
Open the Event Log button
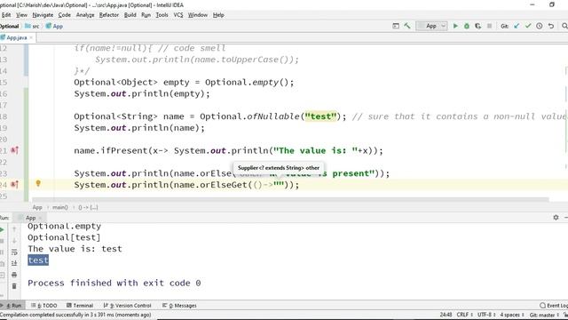(554, 306)
